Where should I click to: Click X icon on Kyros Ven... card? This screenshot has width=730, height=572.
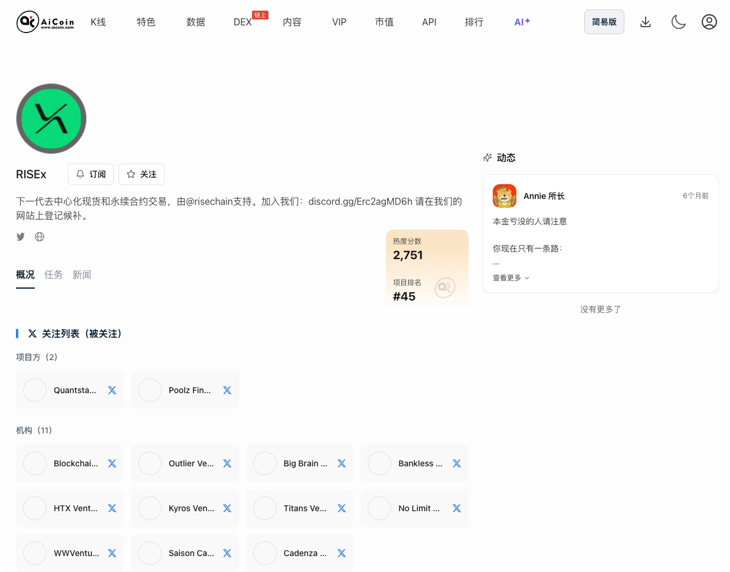pyautogui.click(x=227, y=508)
